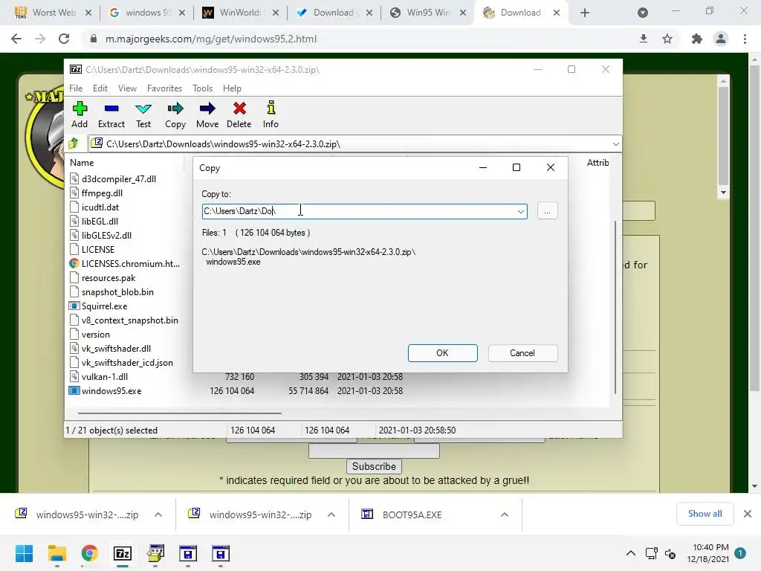The width and height of the screenshot is (761, 571).
Task: Reload the majorgeeks page
Action: (x=64, y=39)
